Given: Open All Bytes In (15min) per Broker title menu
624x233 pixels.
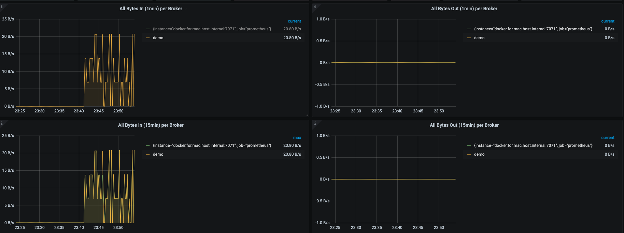Looking at the screenshot, I should coord(151,125).
